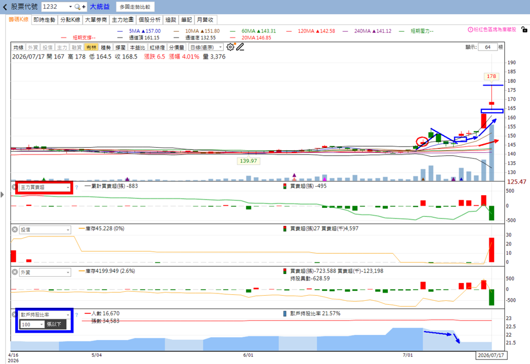Open chart settings with the gear icon

pos(230,47)
